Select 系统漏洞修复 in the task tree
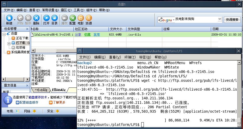This screenshot has height=129, width=243. (20, 52)
